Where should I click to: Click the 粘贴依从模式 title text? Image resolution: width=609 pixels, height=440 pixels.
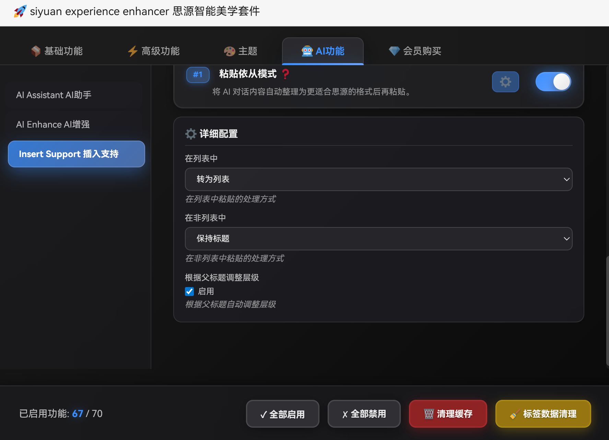[x=248, y=74]
